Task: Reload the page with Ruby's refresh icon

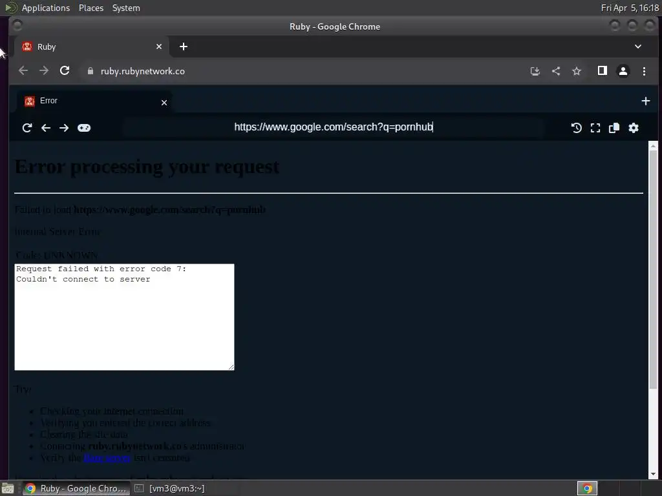Action: click(x=27, y=128)
